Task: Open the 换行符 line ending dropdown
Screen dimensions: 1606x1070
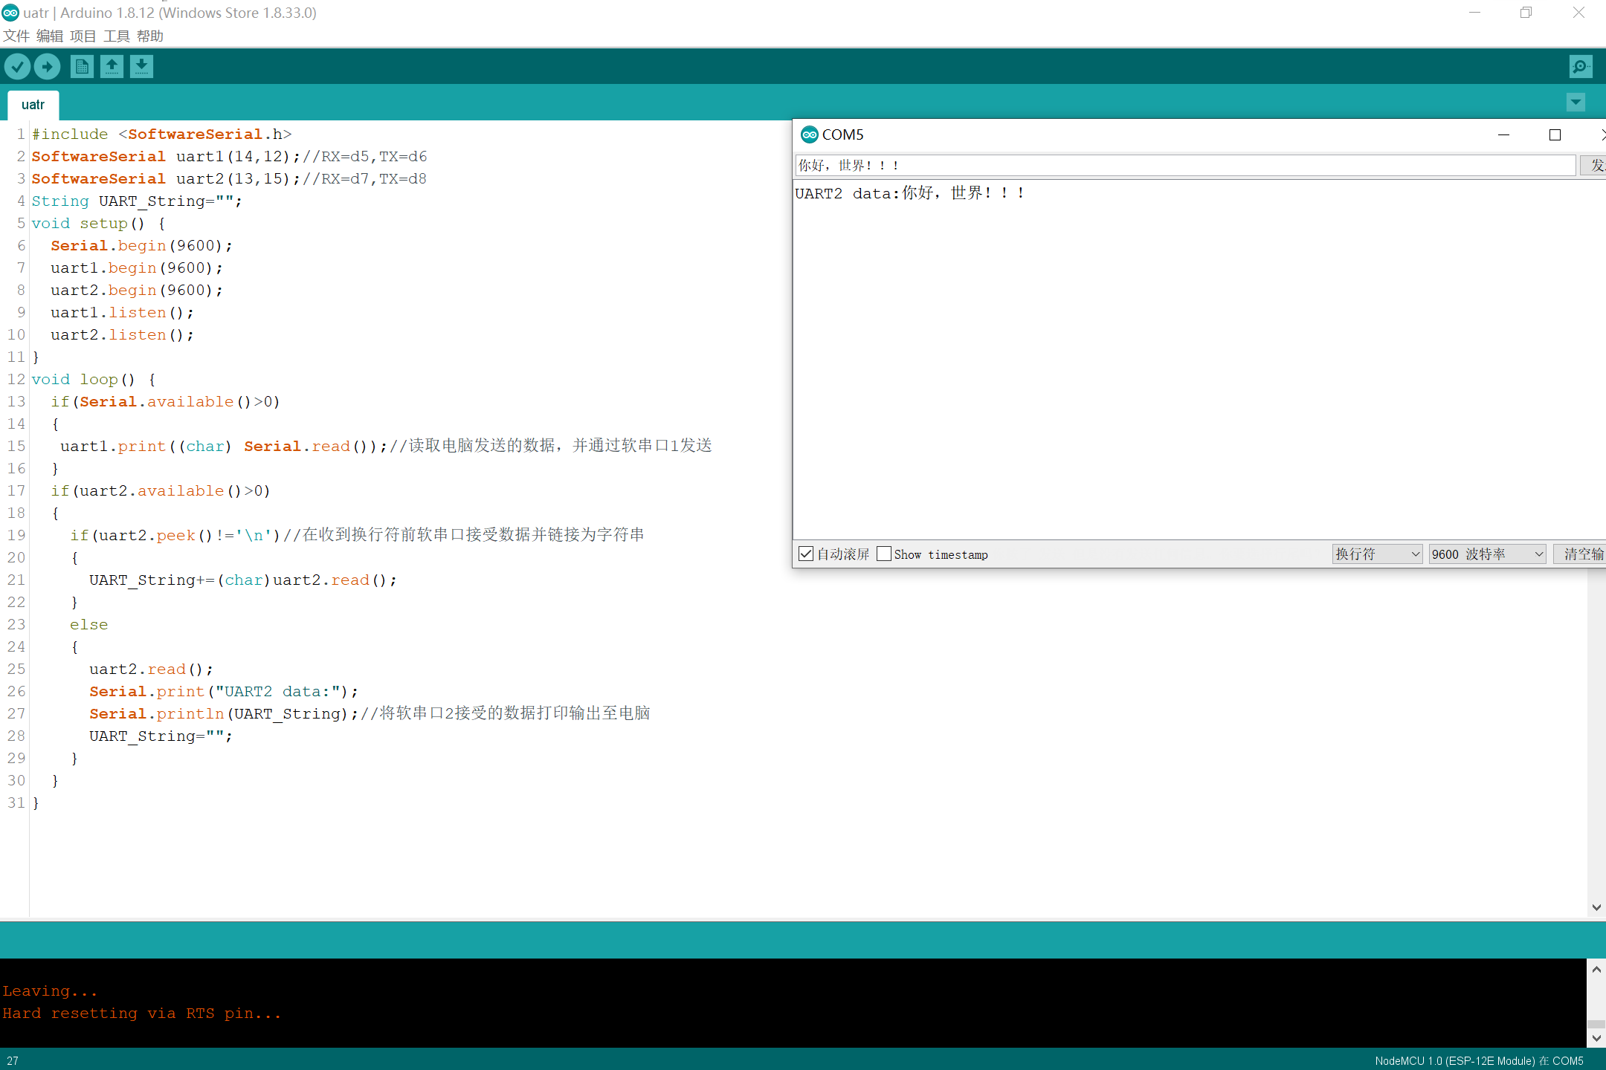Action: [1377, 554]
